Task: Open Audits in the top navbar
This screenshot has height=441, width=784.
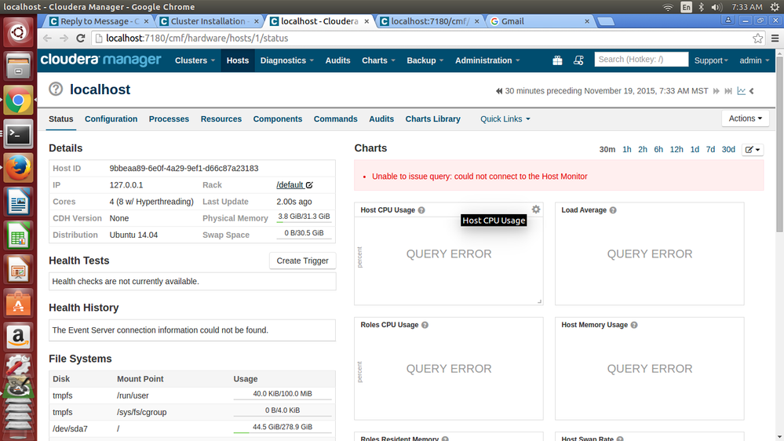Action: point(337,60)
